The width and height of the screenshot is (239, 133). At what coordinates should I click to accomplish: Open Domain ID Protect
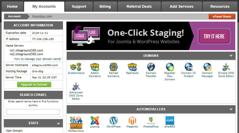coord(188,67)
